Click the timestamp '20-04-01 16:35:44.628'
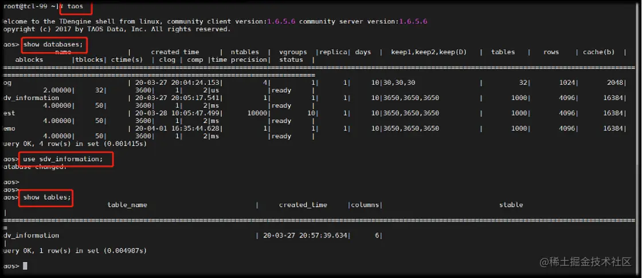This screenshot has height=278, width=642. [178, 128]
